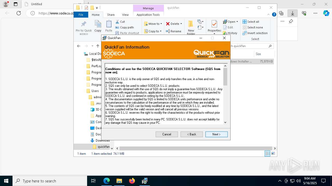This screenshot has width=332, height=186.
Task: Click the license text scrollbar up arrow
Action: [x=225, y=66]
